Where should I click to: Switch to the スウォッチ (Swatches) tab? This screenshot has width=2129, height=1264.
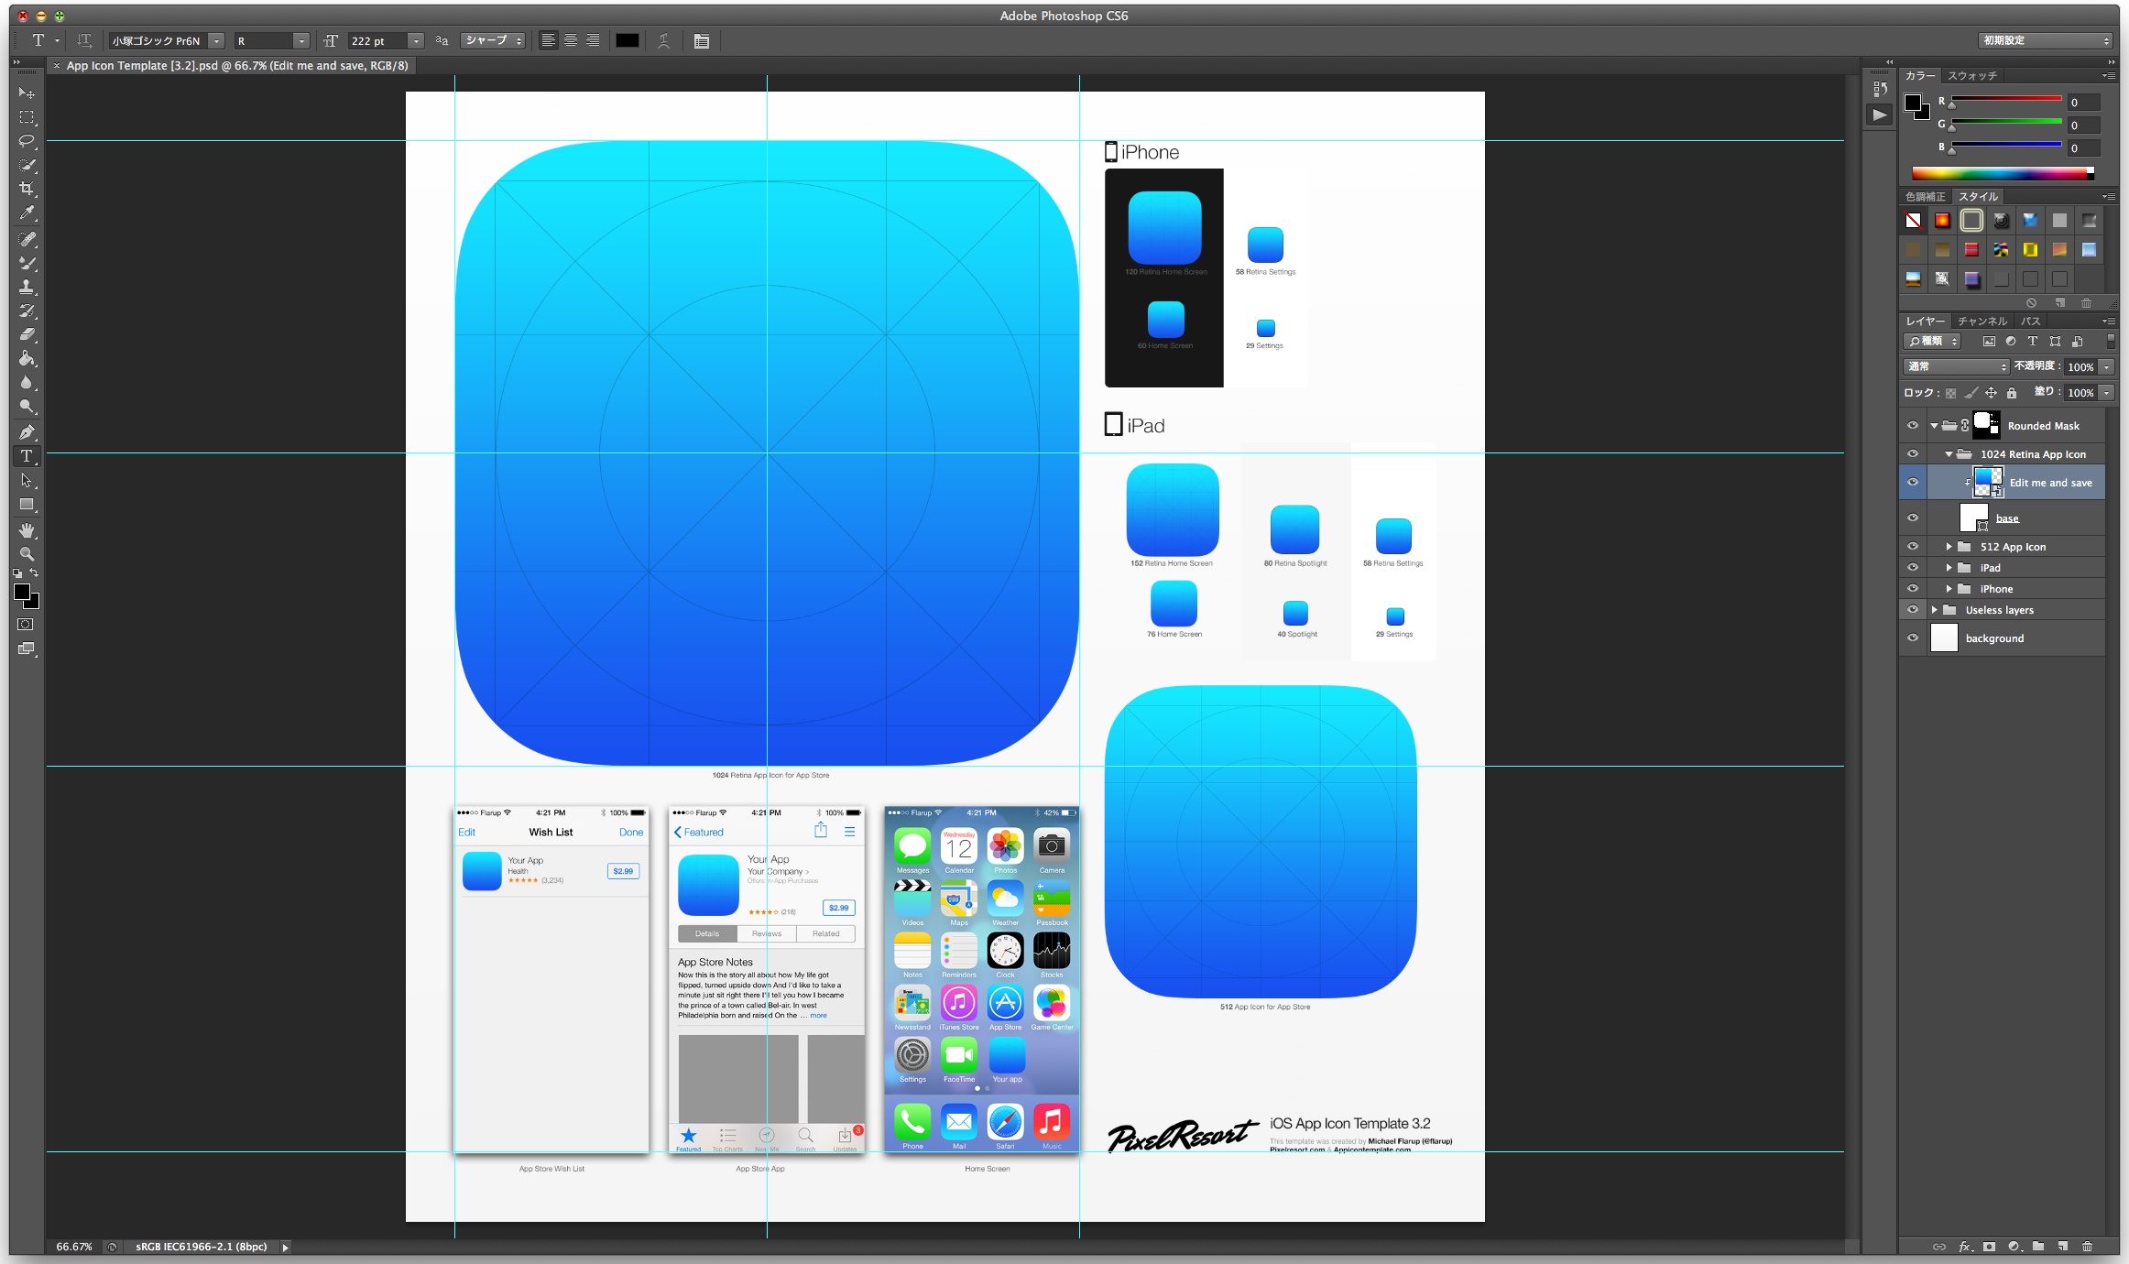[x=1971, y=76]
